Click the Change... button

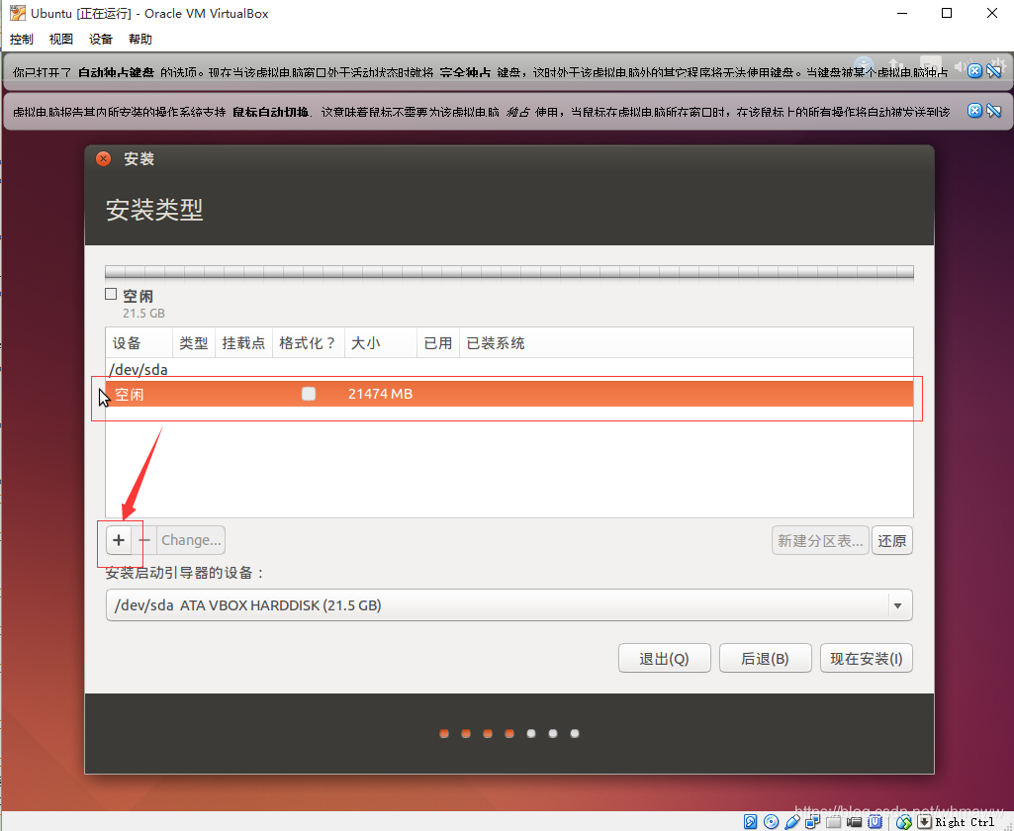click(x=191, y=540)
